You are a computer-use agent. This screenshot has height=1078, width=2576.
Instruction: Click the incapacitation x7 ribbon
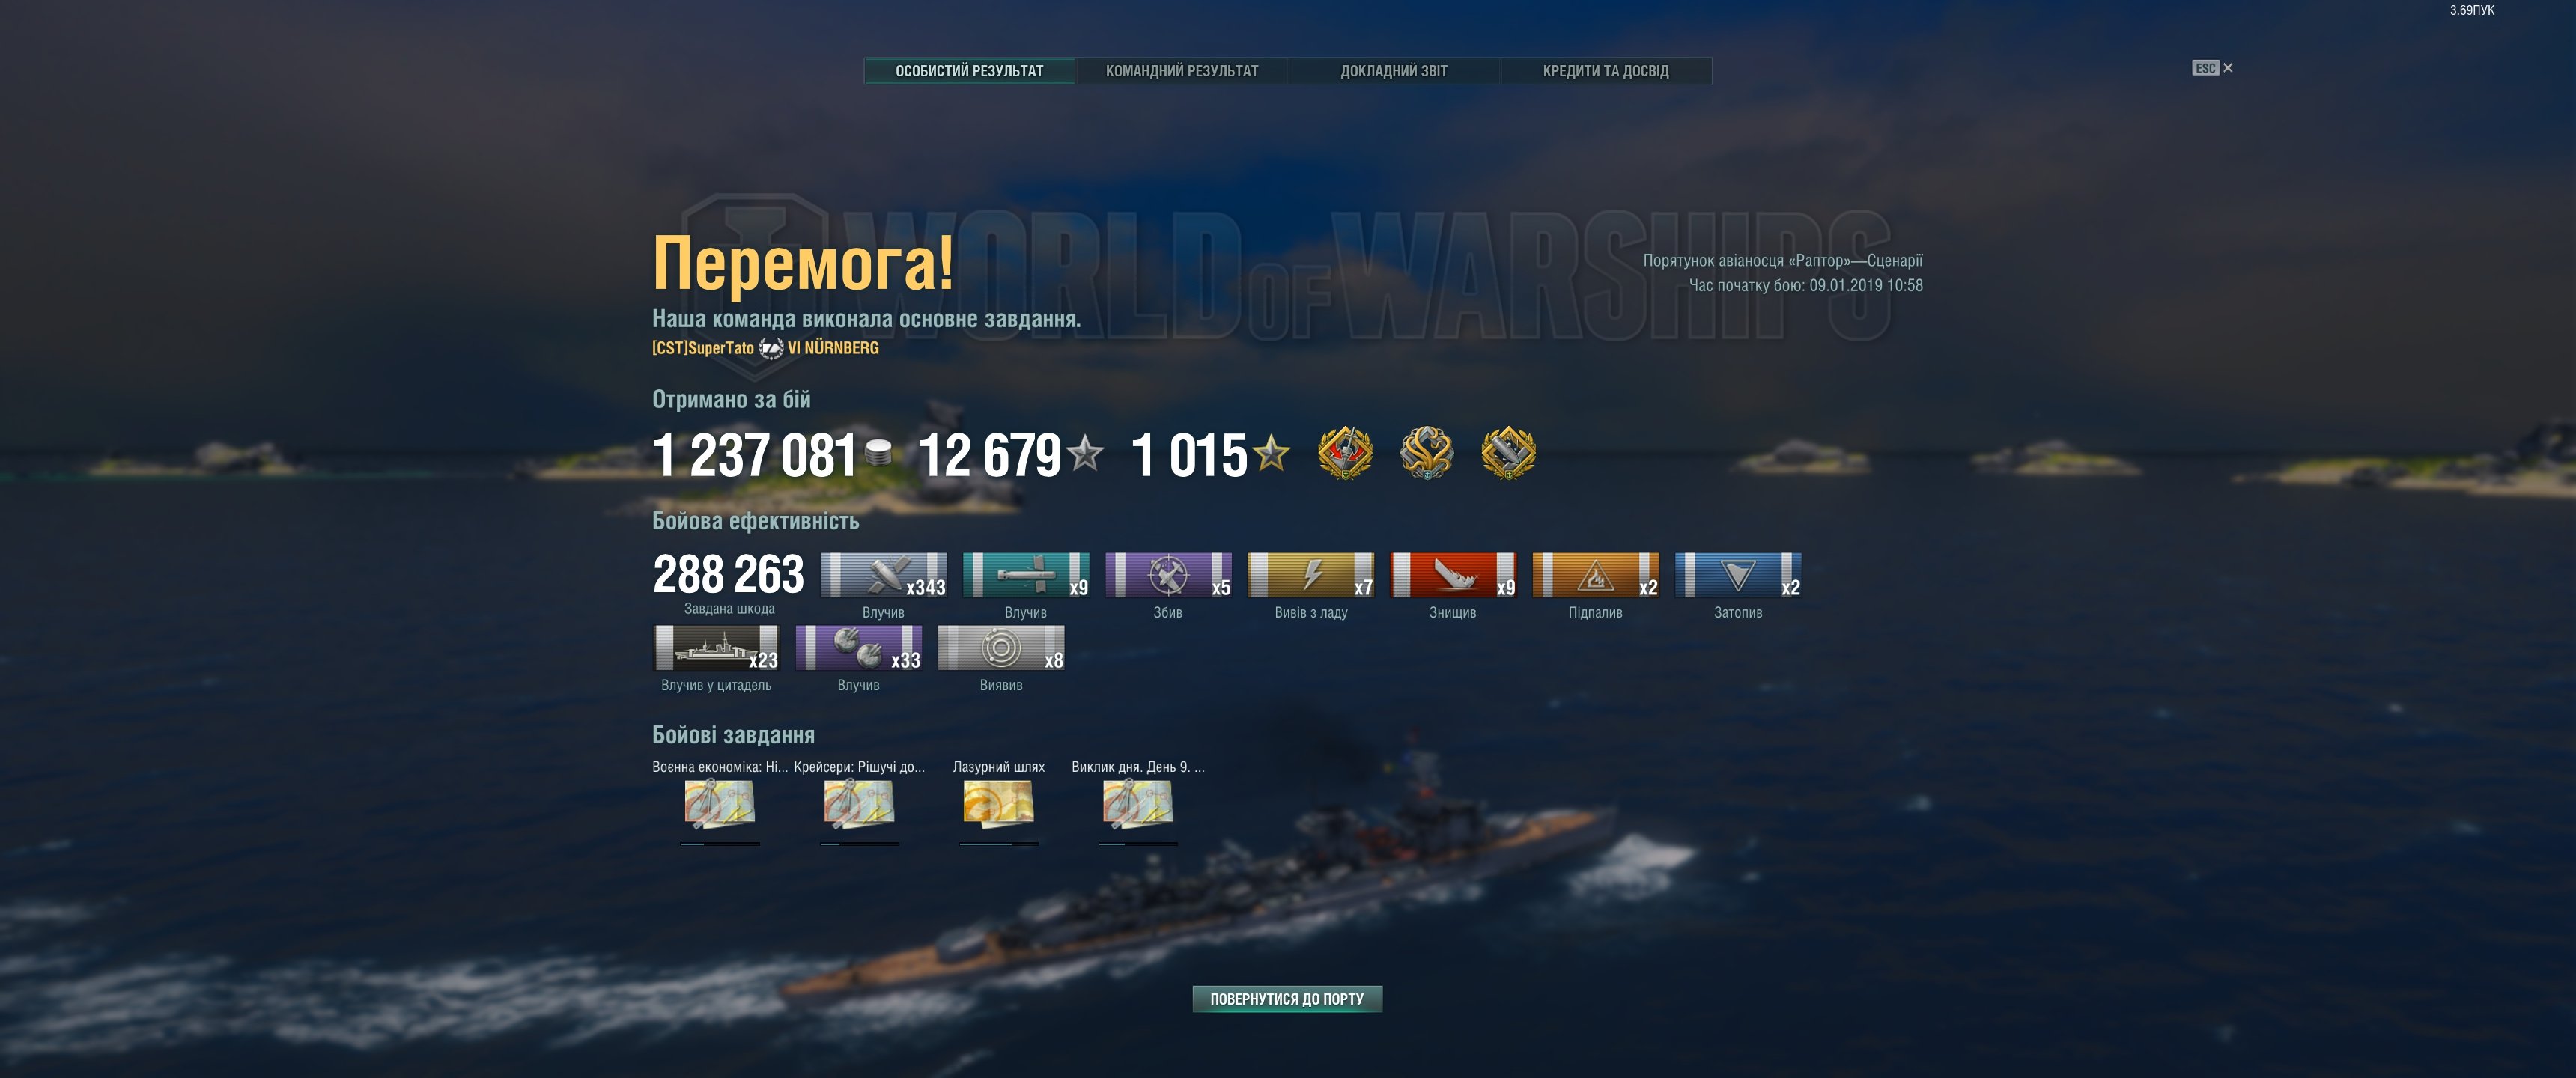point(1311,575)
